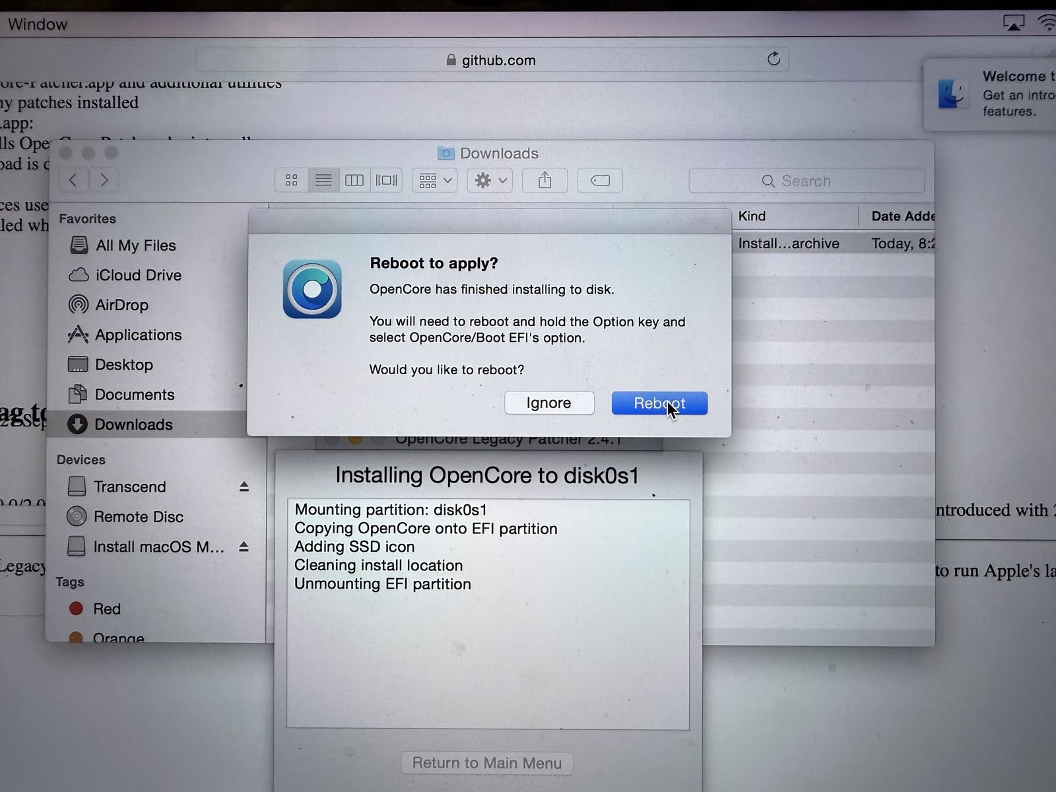Click the Unmounting EFI partition log line
This screenshot has width=1056, height=792.
pos(383,584)
